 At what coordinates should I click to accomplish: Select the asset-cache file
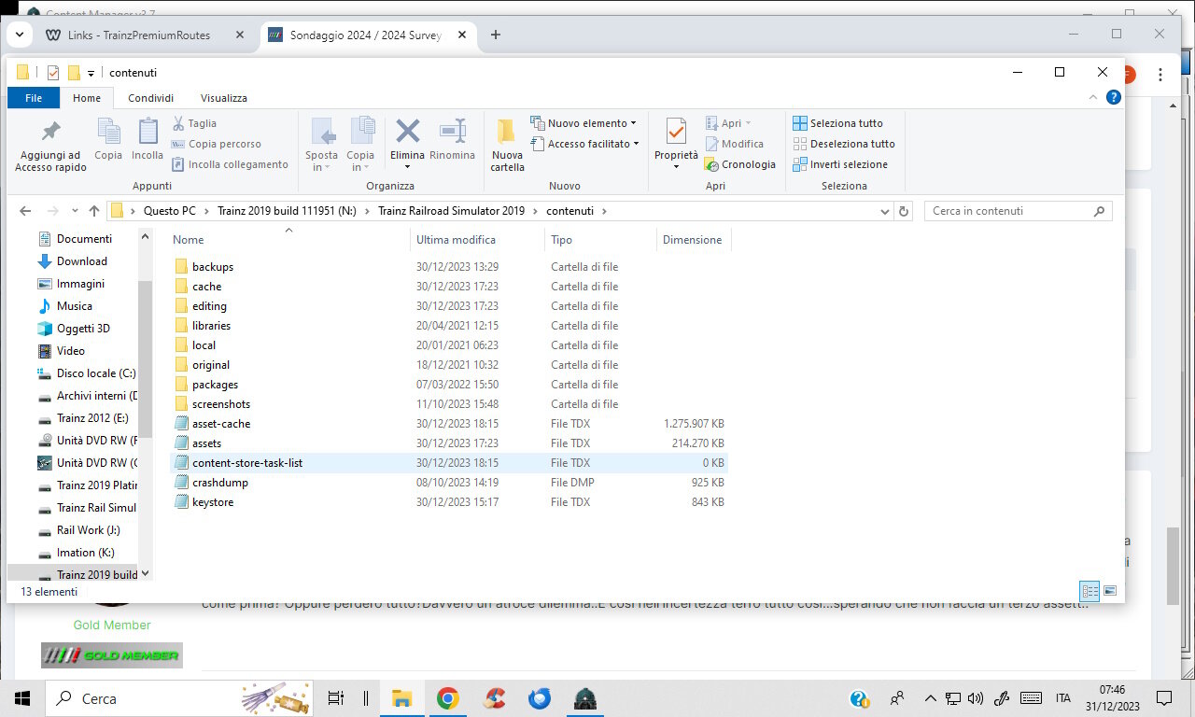tap(221, 424)
